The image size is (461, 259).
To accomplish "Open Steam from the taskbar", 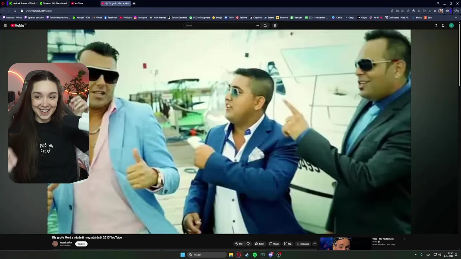I will click(x=247, y=255).
